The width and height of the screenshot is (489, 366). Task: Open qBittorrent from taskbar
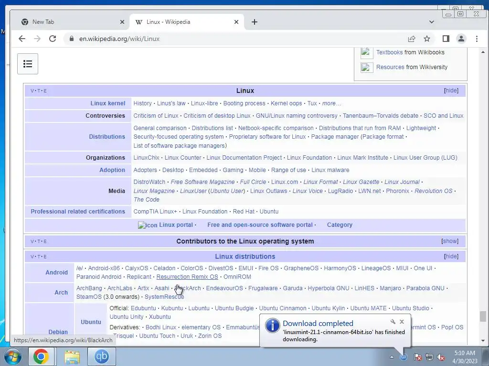[x=102, y=356]
